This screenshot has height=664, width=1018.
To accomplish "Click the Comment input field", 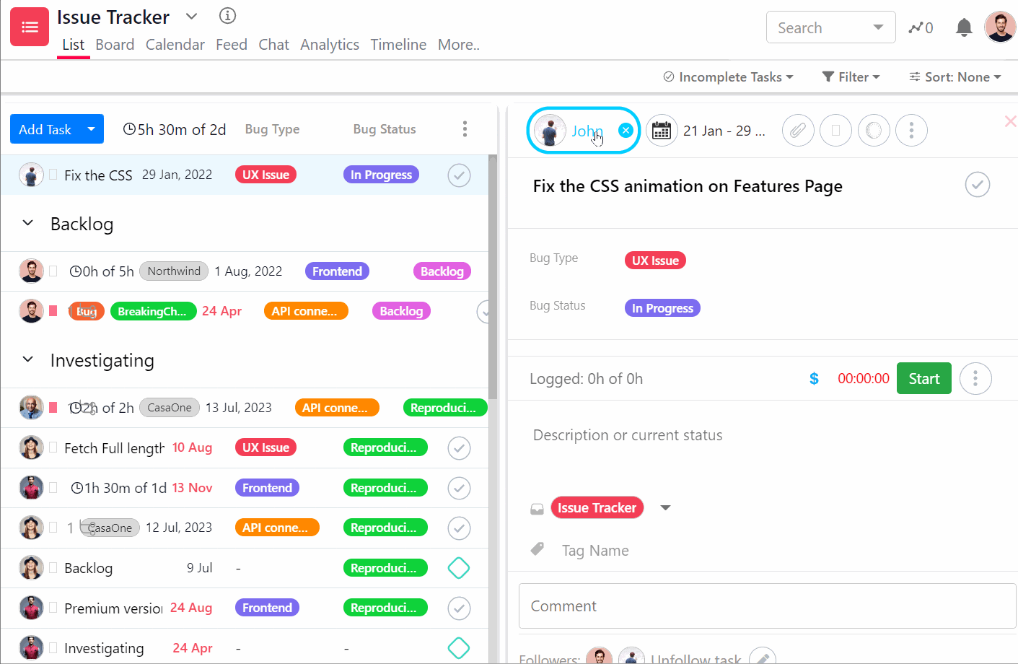I will point(765,606).
